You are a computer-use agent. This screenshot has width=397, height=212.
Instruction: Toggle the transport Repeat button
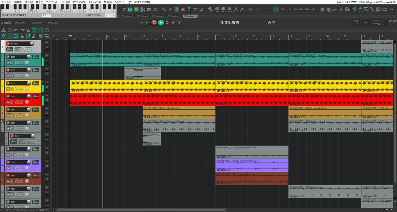(x=167, y=22)
